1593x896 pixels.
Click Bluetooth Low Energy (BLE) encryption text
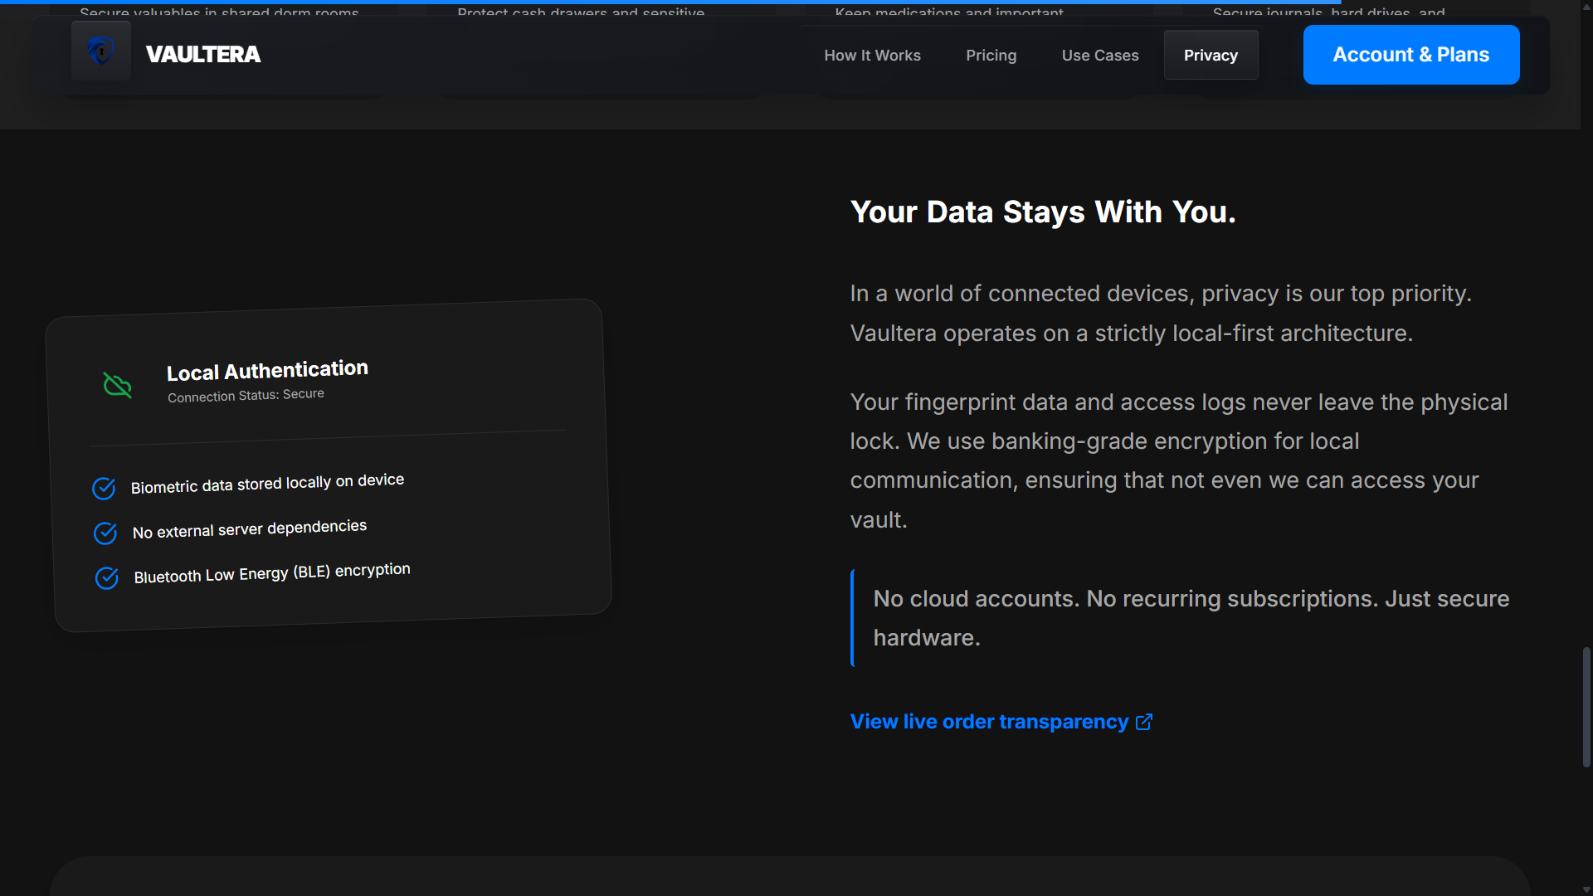click(x=272, y=573)
